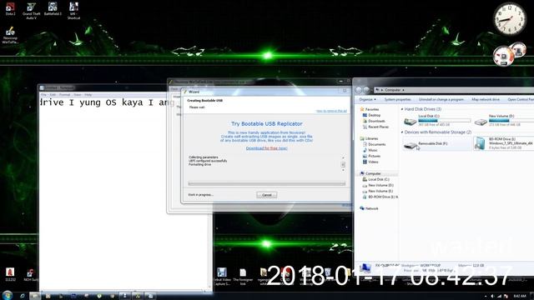The height and width of the screenshot is (300, 534).
Task: Open Format menu in Notepad
Action: pos(64,94)
